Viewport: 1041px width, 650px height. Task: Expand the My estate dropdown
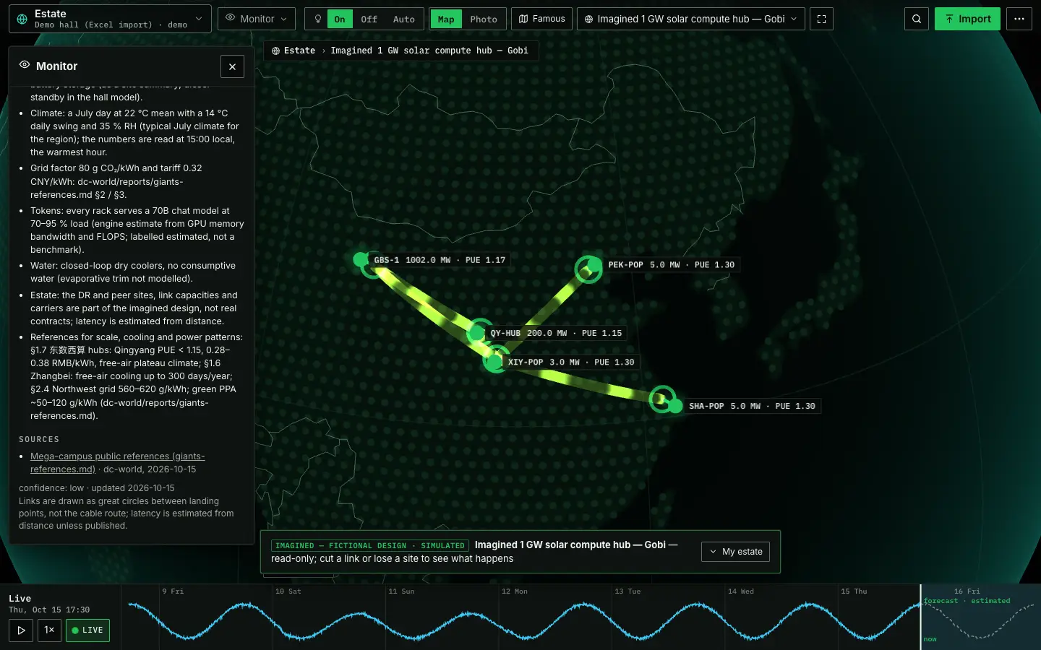(735, 552)
